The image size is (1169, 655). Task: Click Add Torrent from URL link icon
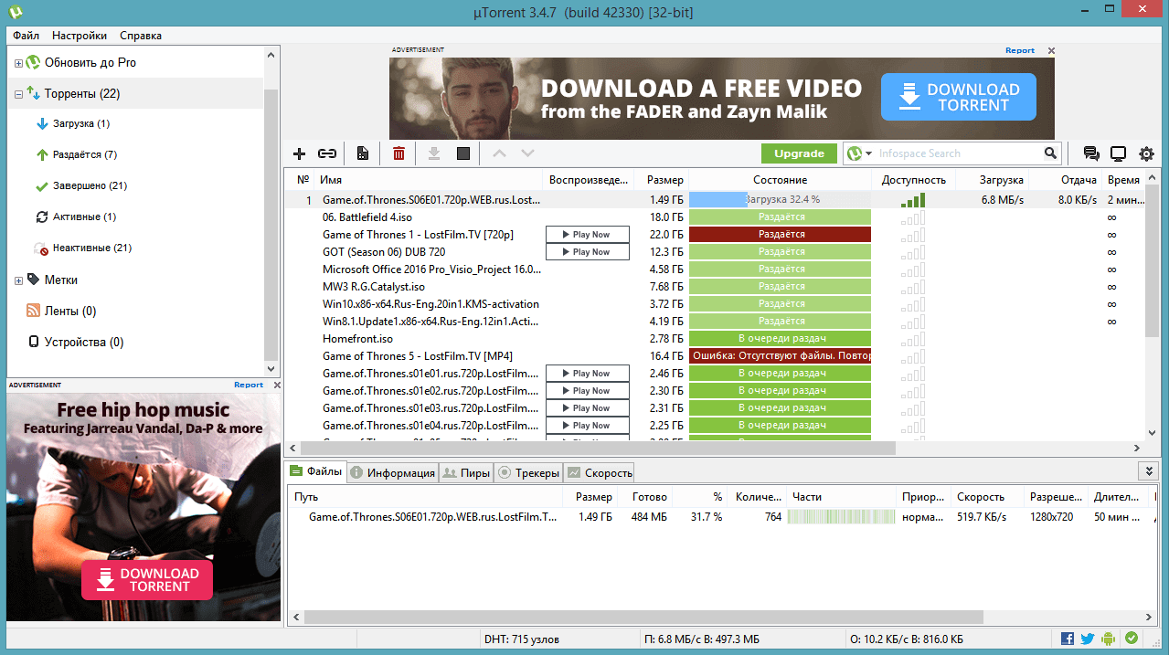(327, 153)
